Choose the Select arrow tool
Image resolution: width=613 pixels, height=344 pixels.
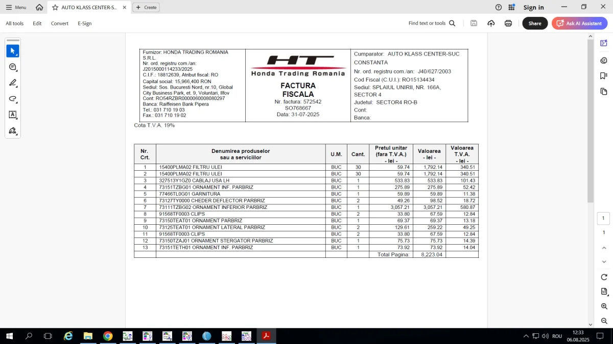click(13, 51)
